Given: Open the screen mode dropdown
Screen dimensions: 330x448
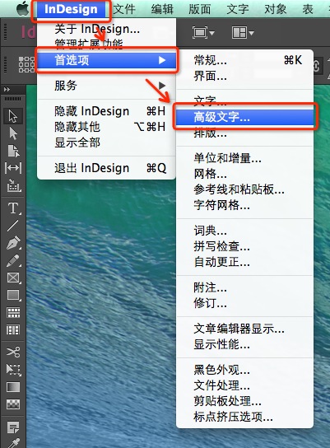Looking at the screenshot, I should pyautogui.click(x=203, y=33).
